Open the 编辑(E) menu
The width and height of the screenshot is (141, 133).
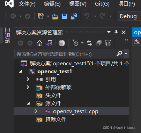tap(52, 4)
